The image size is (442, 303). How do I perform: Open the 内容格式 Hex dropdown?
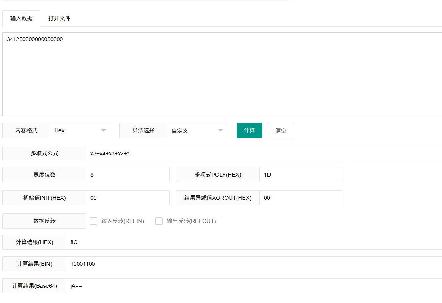[x=80, y=130]
